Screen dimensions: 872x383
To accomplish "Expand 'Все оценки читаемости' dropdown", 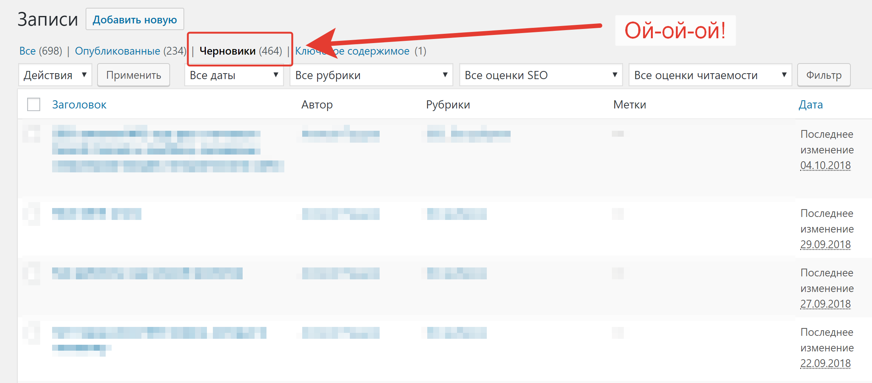I will [710, 75].
